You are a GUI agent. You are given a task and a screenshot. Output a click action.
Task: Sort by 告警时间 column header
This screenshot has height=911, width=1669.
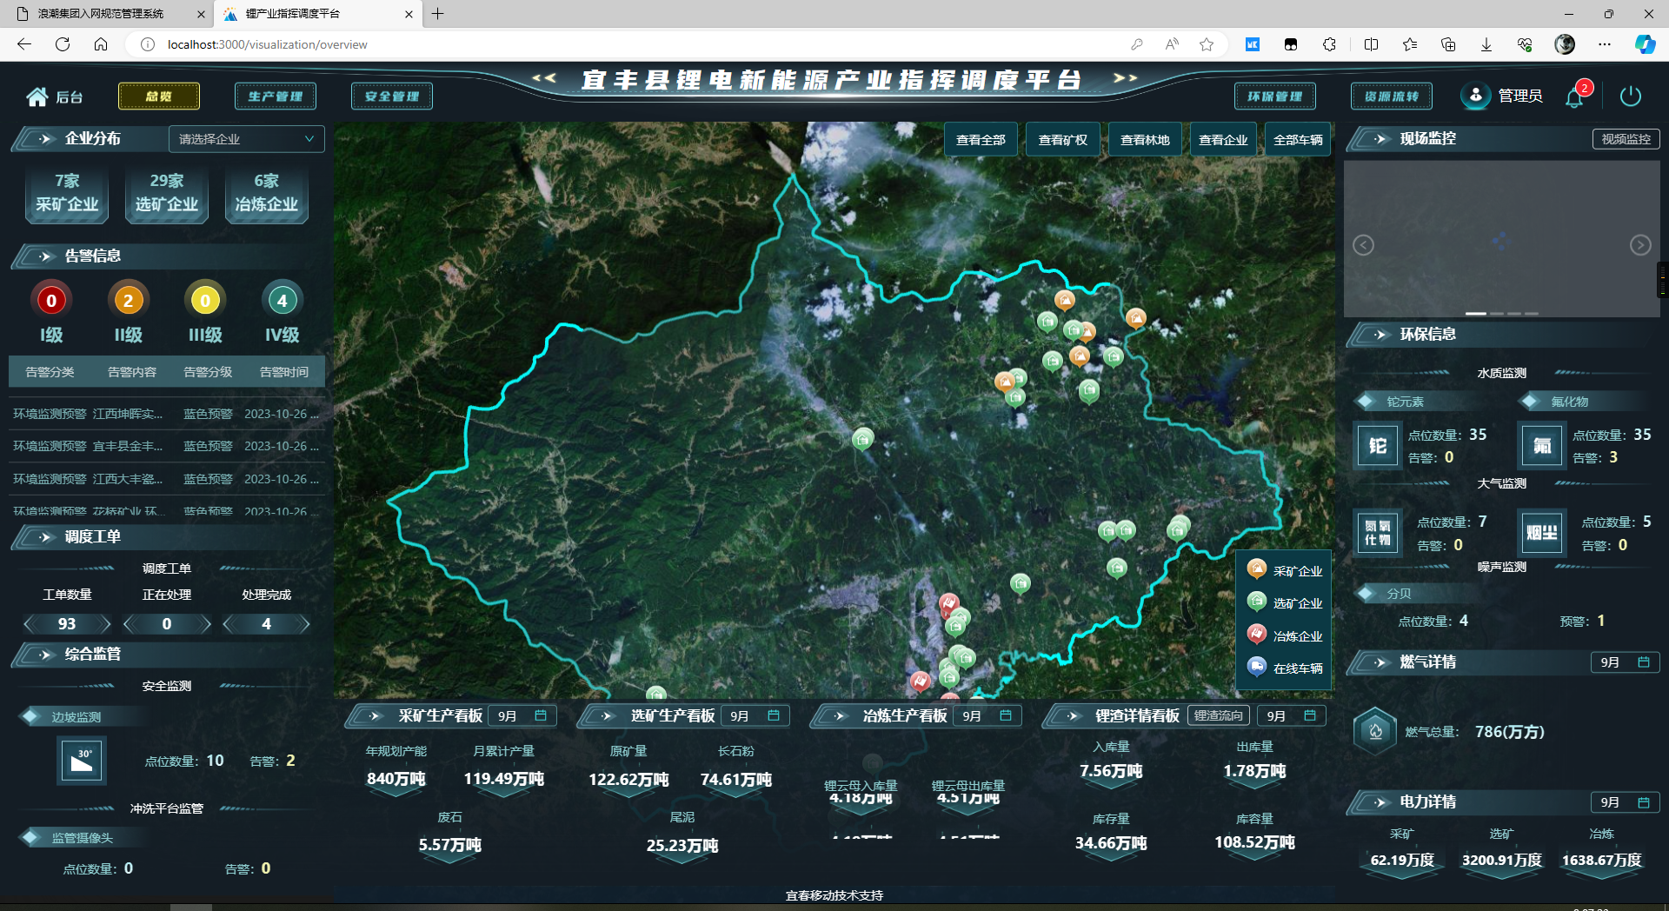(284, 372)
